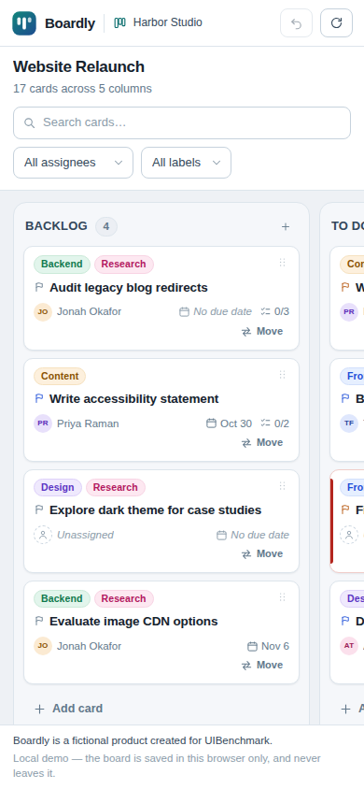Viewport: 364px width, 789px height.
Task: Move the Explore dark theme card
Action: [x=262, y=553]
